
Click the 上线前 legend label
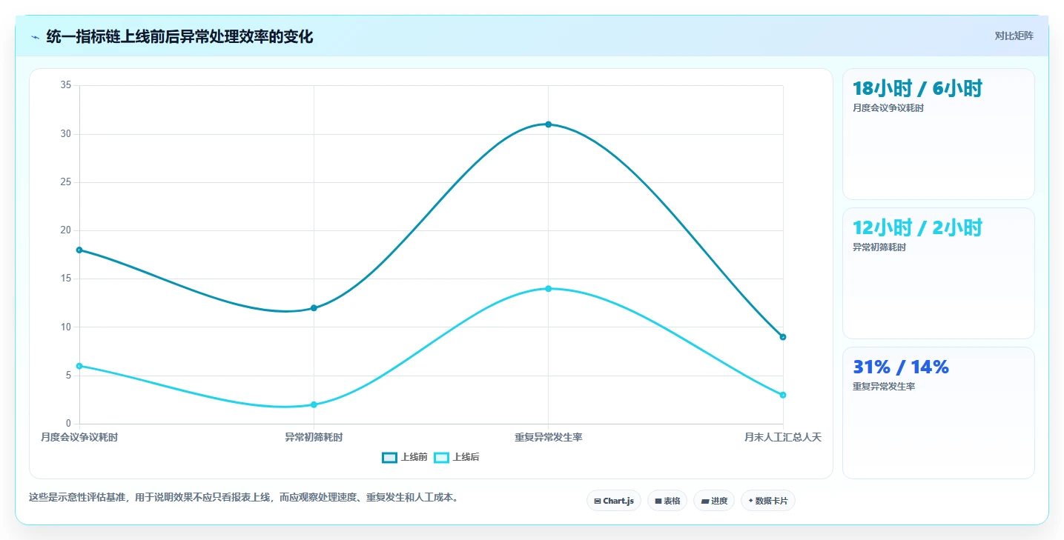[414, 458]
